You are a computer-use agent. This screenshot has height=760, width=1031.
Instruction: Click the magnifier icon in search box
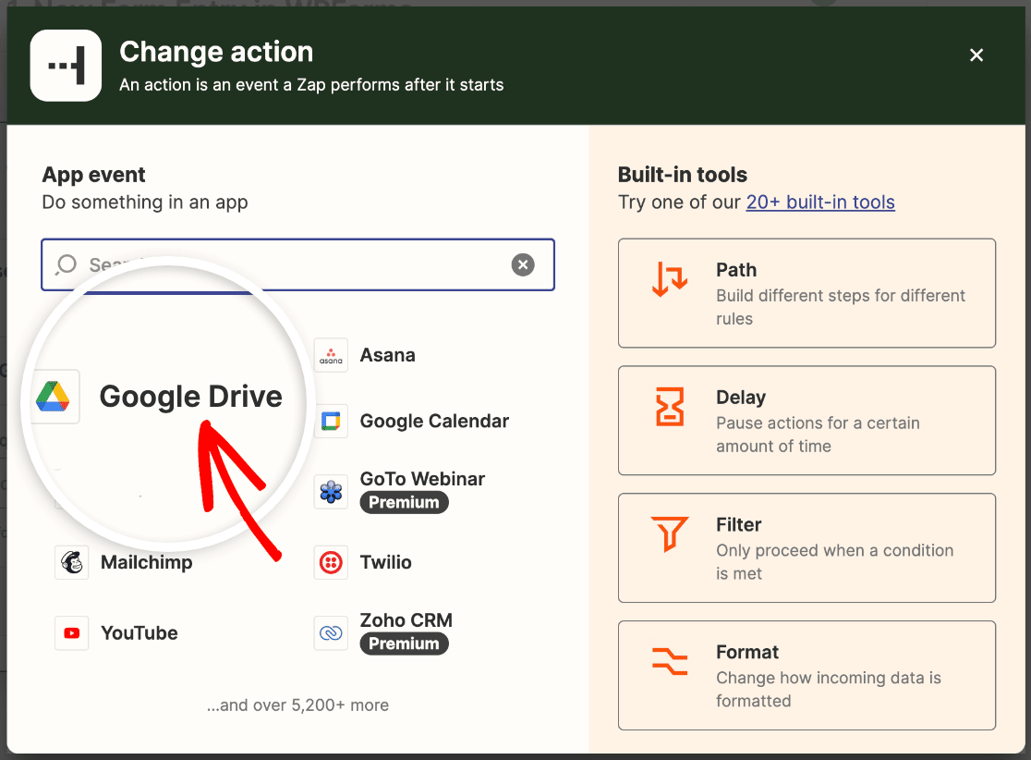point(67,264)
